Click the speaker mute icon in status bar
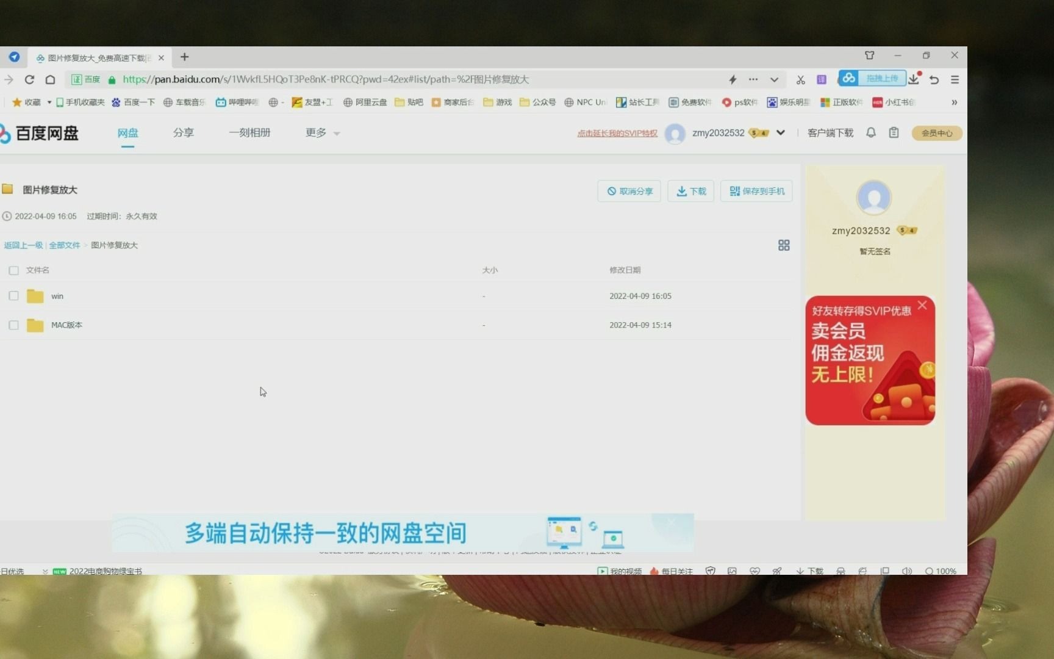Viewport: 1054px width, 659px height. (907, 571)
